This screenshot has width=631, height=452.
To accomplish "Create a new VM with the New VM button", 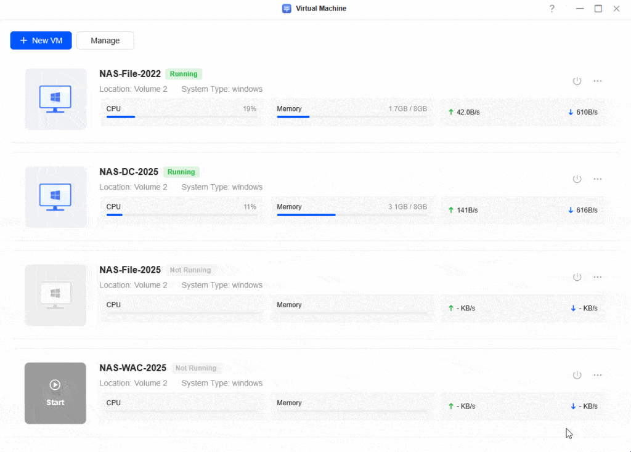I will 41,40.
